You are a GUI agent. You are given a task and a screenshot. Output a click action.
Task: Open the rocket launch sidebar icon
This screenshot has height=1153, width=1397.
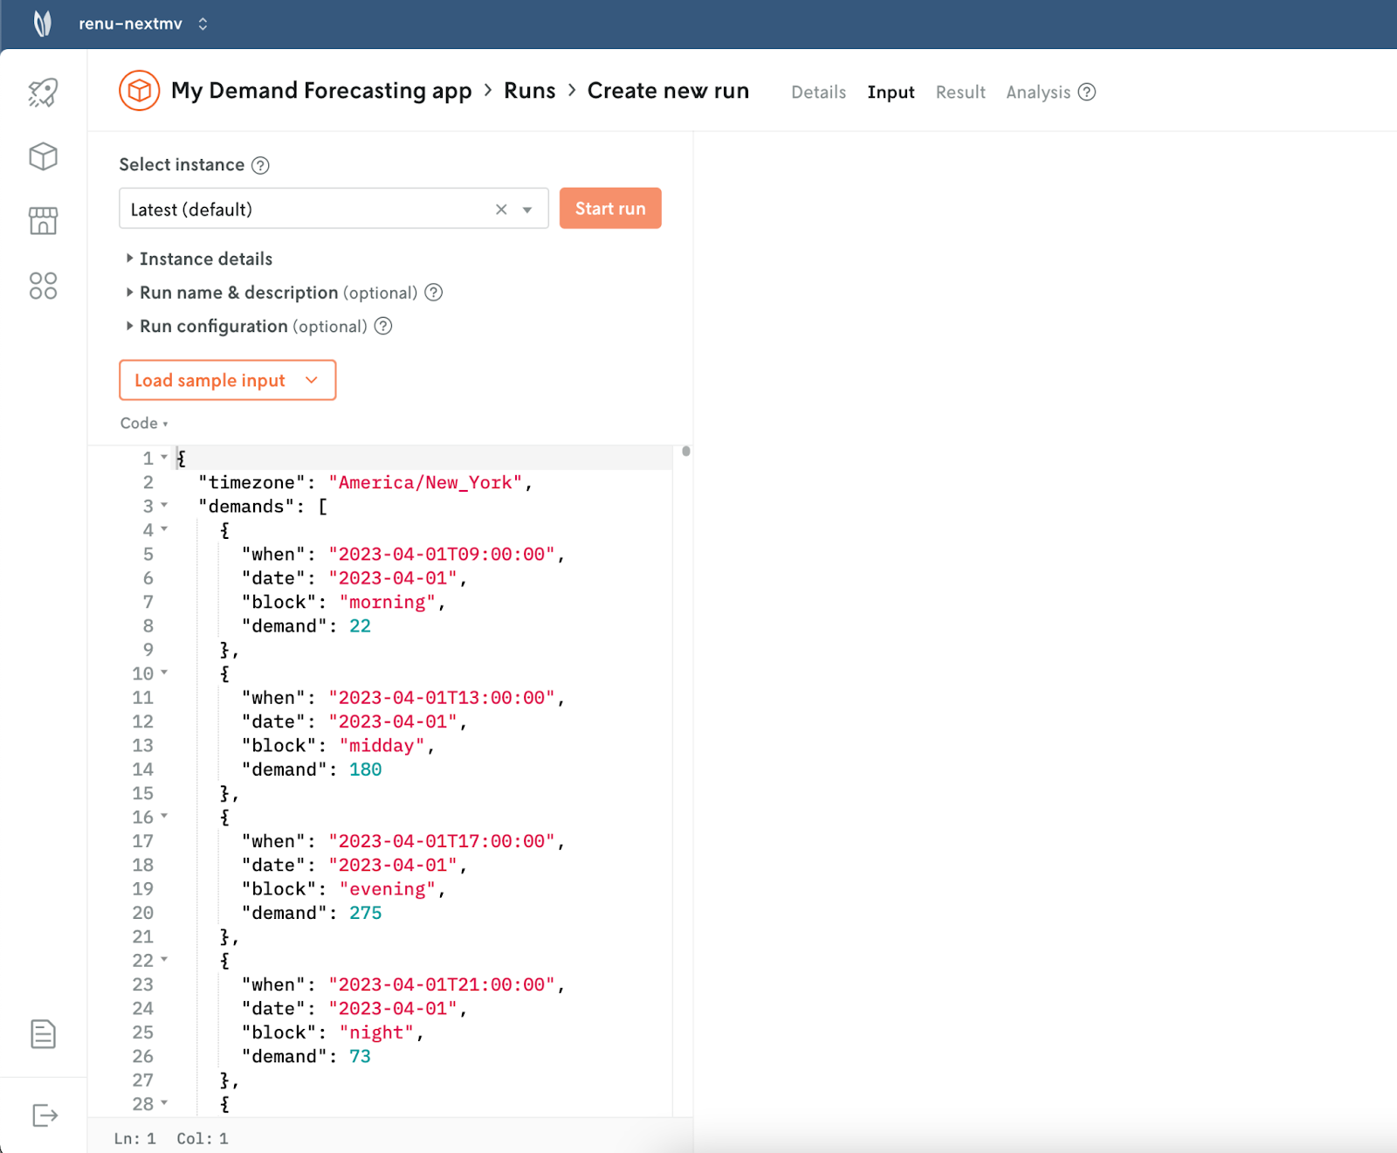(x=43, y=93)
